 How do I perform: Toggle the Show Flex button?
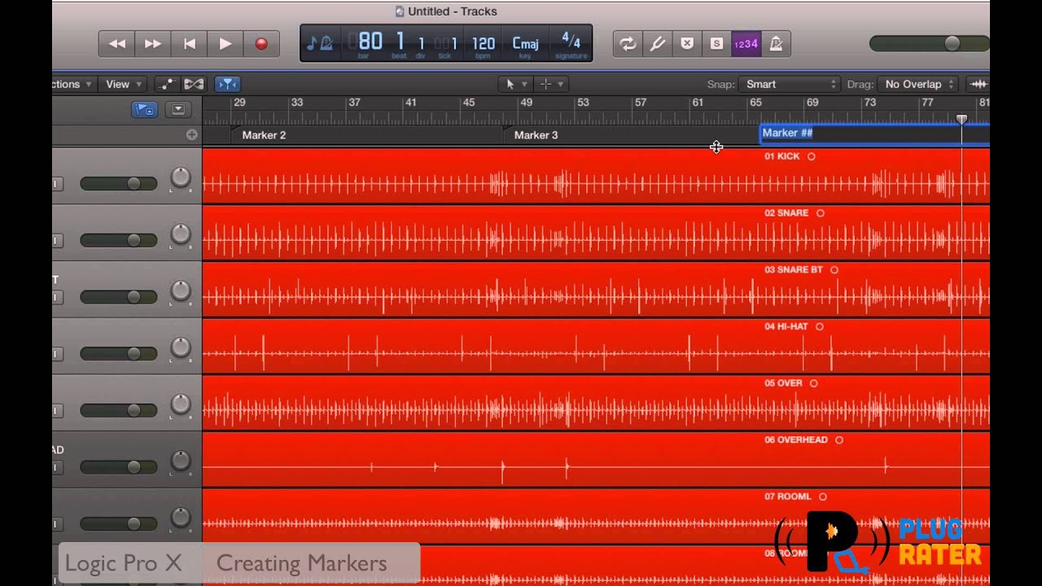point(194,84)
